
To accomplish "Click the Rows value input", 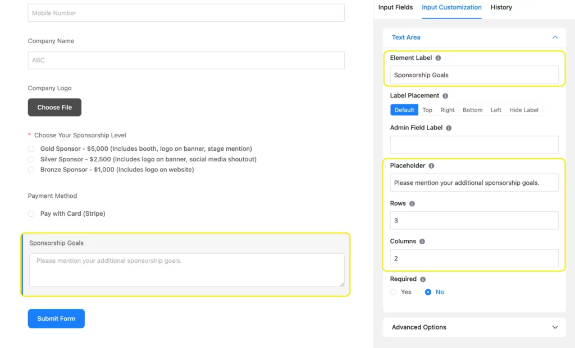I will pyautogui.click(x=474, y=220).
